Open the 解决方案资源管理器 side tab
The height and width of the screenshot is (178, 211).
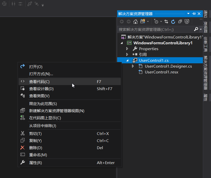click(x=205, y=73)
